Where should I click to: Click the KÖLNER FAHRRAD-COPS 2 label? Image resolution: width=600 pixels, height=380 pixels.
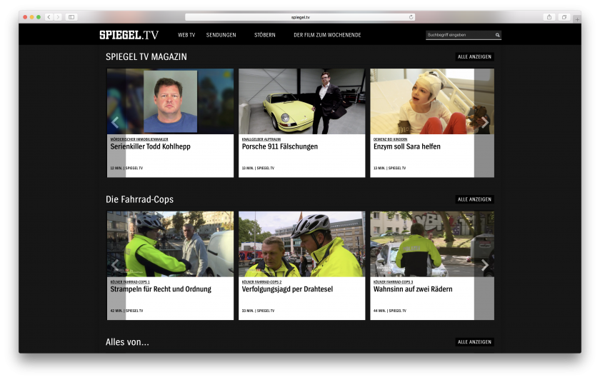[261, 282]
